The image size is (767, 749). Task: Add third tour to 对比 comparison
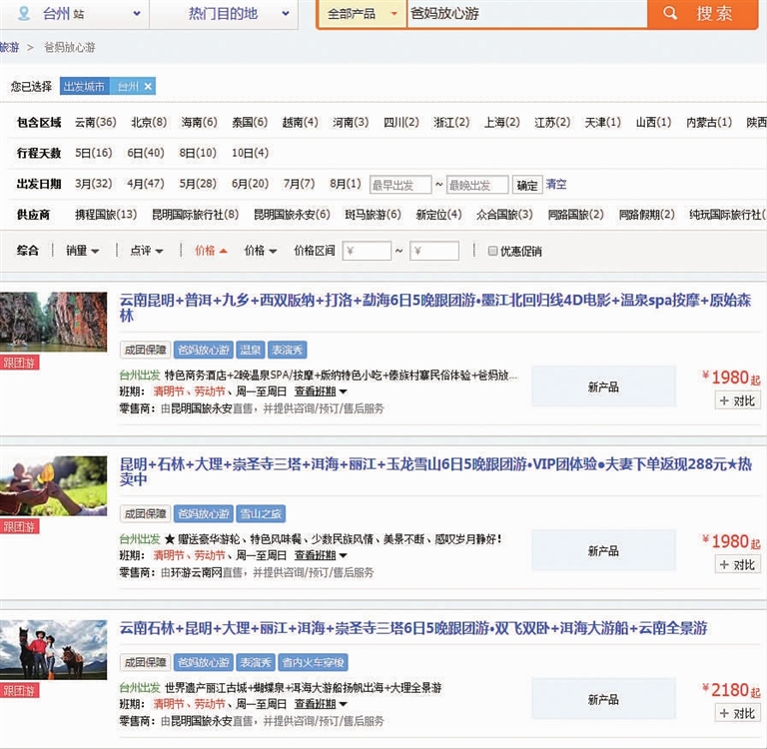[x=737, y=713]
